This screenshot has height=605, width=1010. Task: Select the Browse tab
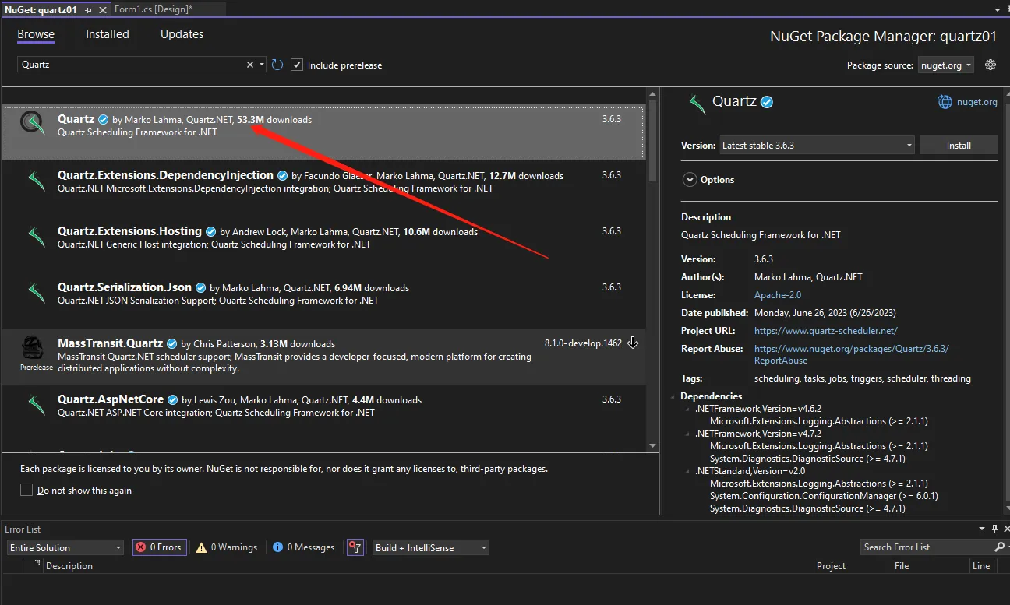pos(36,34)
